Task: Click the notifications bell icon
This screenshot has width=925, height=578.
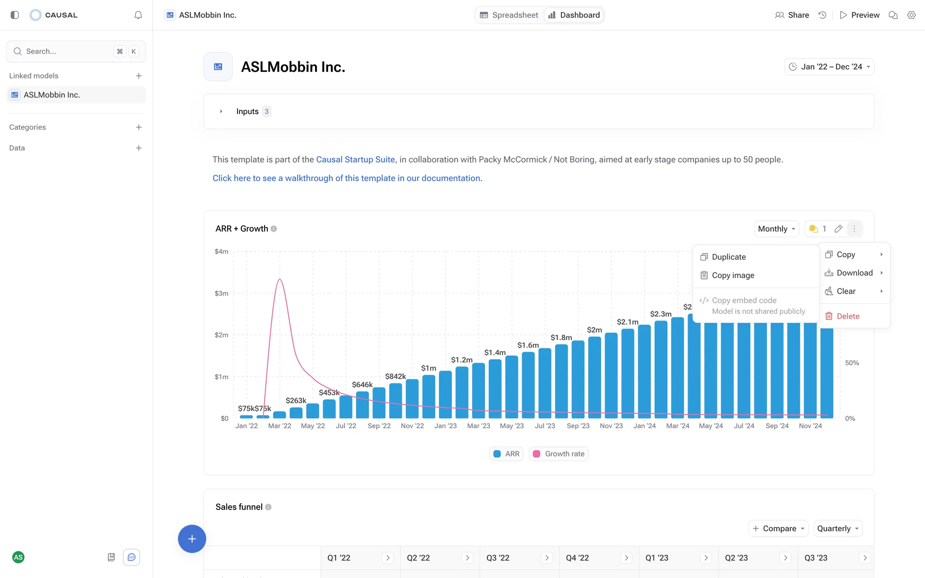Action: click(x=138, y=15)
